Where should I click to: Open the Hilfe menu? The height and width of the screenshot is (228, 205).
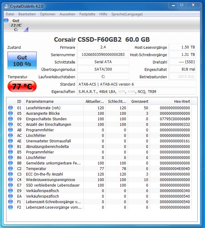[x=103, y=14]
